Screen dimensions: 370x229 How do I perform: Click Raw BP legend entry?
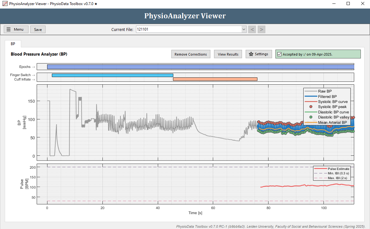(x=325, y=91)
